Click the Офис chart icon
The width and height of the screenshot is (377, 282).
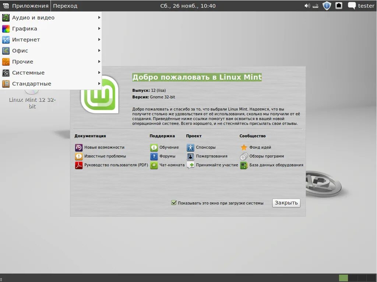pos(6,51)
